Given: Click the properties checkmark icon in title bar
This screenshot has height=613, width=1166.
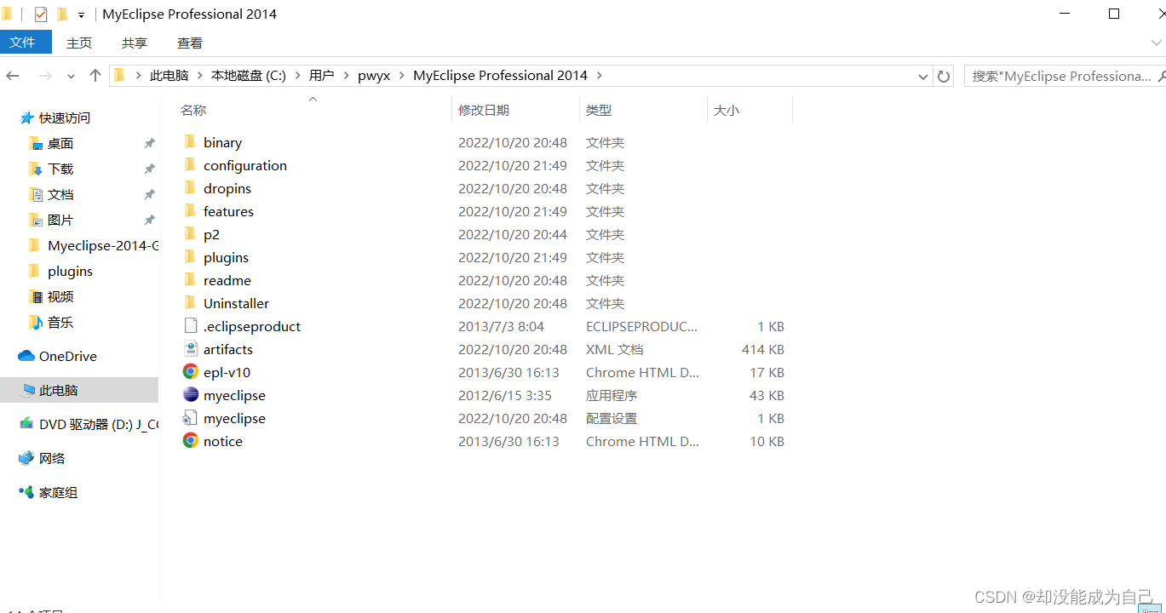Looking at the screenshot, I should point(41,14).
